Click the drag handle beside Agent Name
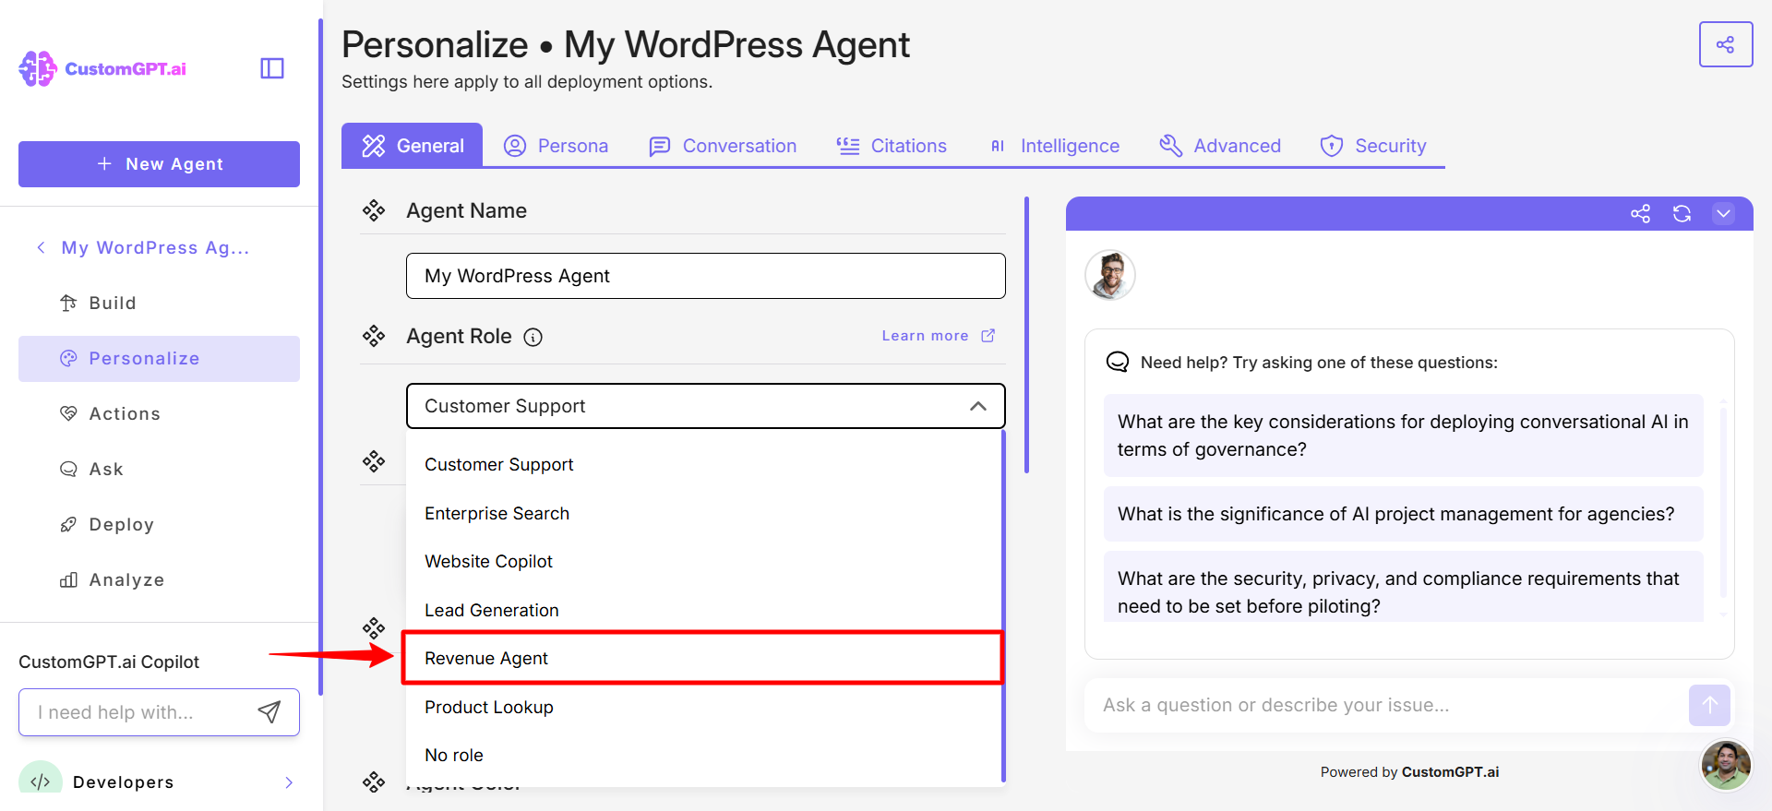Image resolution: width=1772 pixels, height=811 pixels. coord(374,210)
